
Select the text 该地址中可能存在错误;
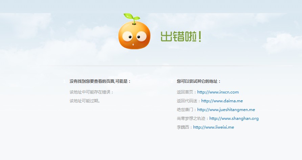(92, 92)
